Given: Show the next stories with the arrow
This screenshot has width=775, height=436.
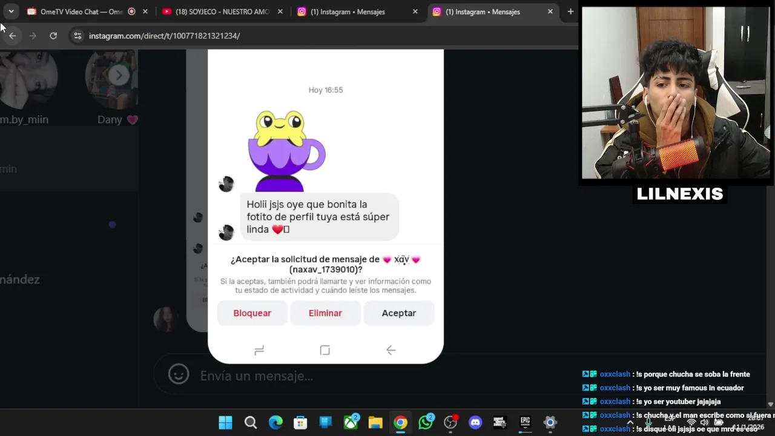Looking at the screenshot, I should [x=119, y=75].
